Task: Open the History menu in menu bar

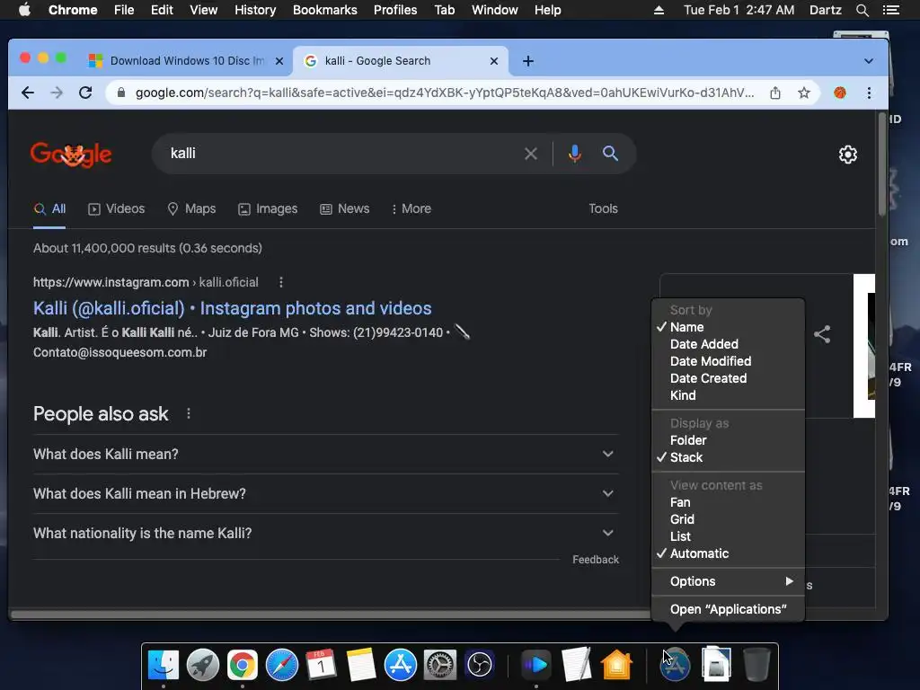Action: pyautogui.click(x=255, y=10)
